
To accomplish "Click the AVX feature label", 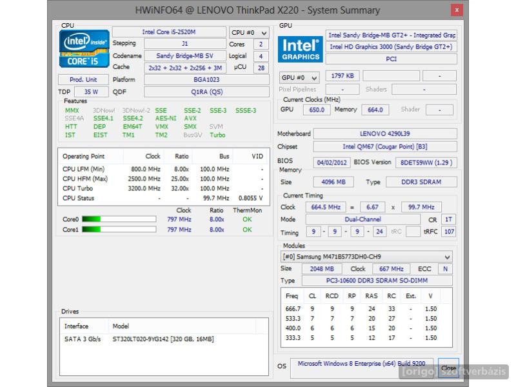I will (x=190, y=119).
